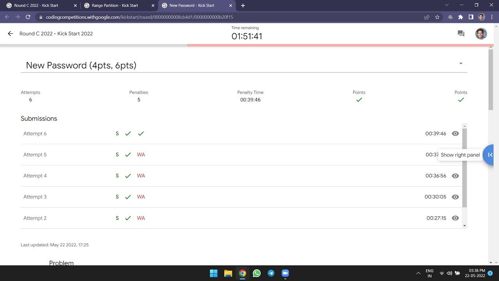Click the WA result on Attempt 5
The height and width of the screenshot is (281, 499).
pos(141,155)
